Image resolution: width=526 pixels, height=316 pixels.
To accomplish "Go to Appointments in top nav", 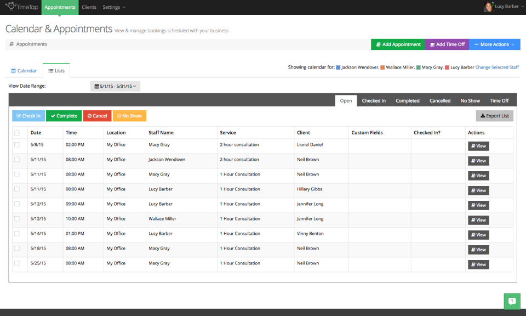I will [x=60, y=7].
